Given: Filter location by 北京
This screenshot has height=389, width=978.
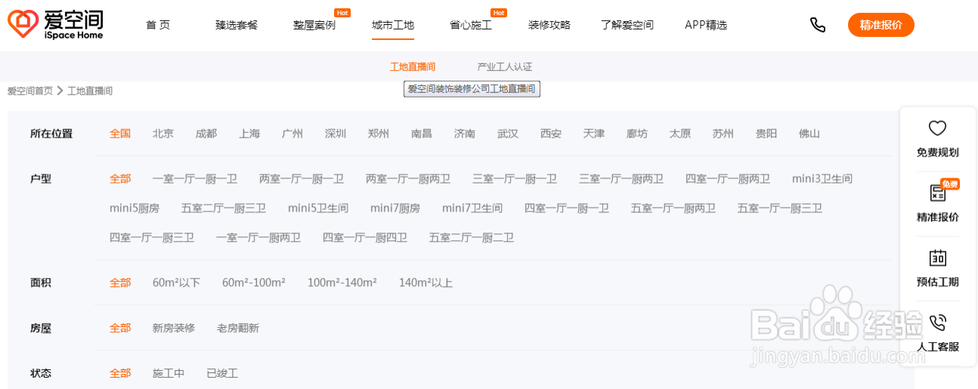Looking at the screenshot, I should [163, 134].
